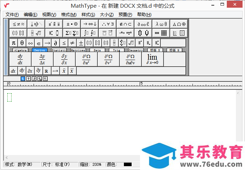Open underbar and overbar templates palette

pyautogui.click(x=107, y=33)
